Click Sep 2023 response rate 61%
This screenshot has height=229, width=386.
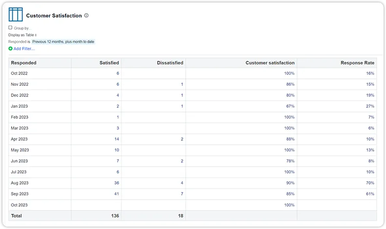tap(370, 194)
